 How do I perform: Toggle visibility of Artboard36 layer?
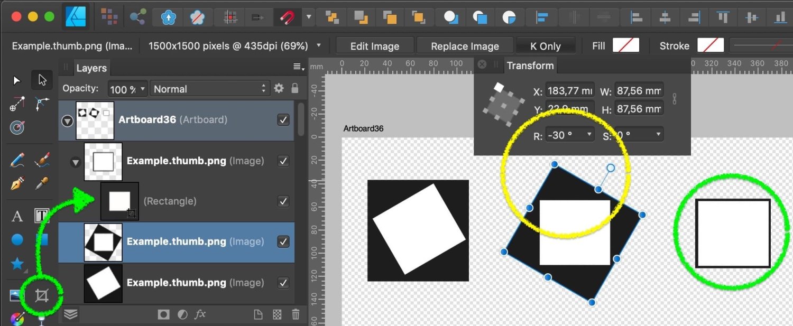tap(283, 120)
